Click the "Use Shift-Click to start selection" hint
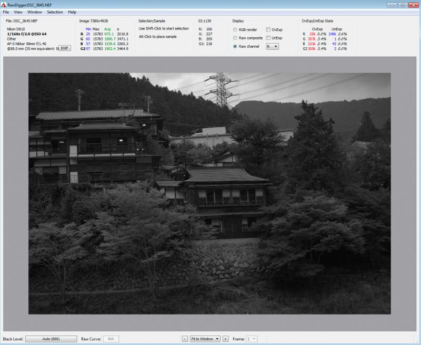 (x=164, y=28)
